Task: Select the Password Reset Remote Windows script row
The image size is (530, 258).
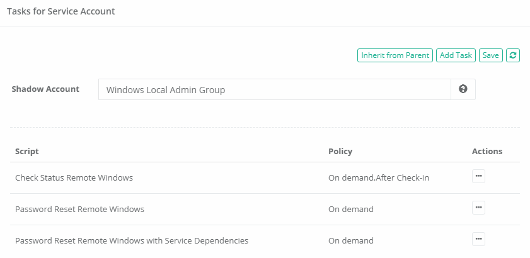Action: (x=79, y=209)
